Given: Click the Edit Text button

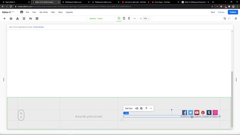Looking at the screenshot, I should coord(129,108).
